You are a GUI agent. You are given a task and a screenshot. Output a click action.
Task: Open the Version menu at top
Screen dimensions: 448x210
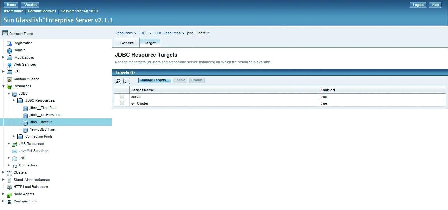click(30, 4)
